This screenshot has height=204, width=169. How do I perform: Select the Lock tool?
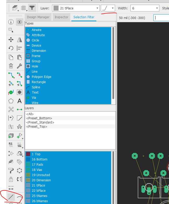coord(11,179)
